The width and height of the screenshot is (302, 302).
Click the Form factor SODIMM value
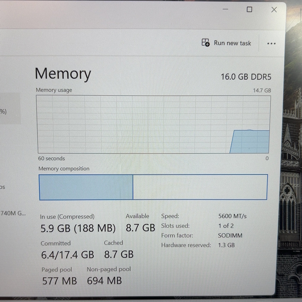point(230,236)
